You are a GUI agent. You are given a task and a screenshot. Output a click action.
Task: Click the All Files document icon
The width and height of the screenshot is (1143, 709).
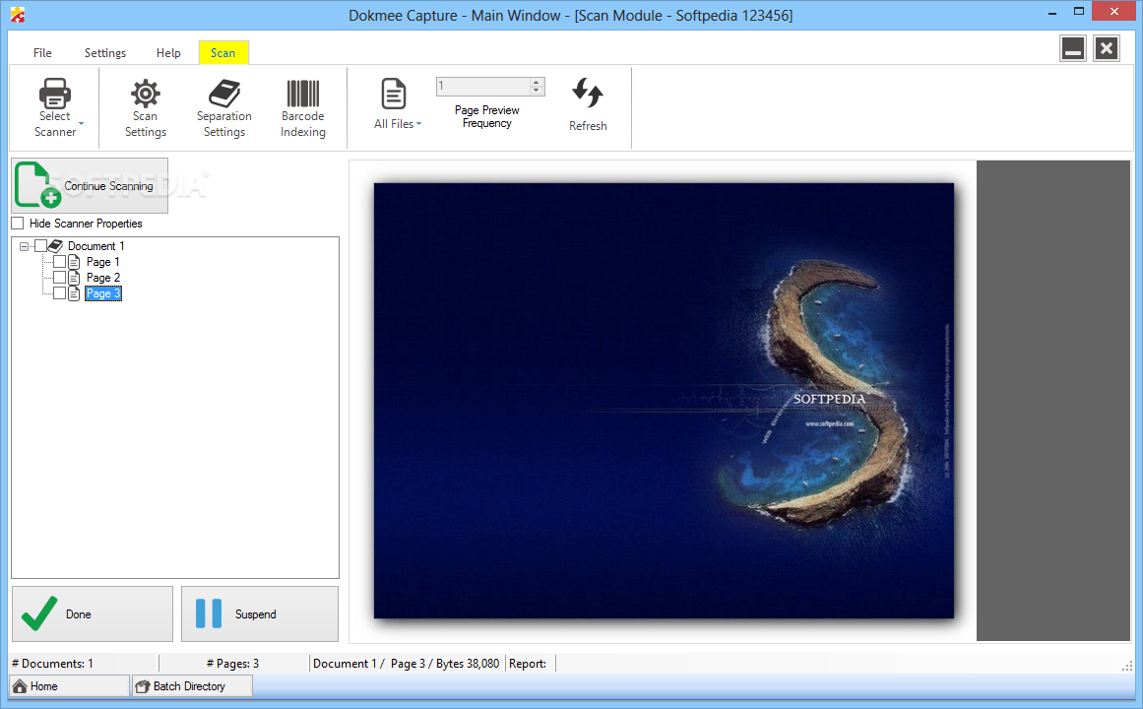394,95
